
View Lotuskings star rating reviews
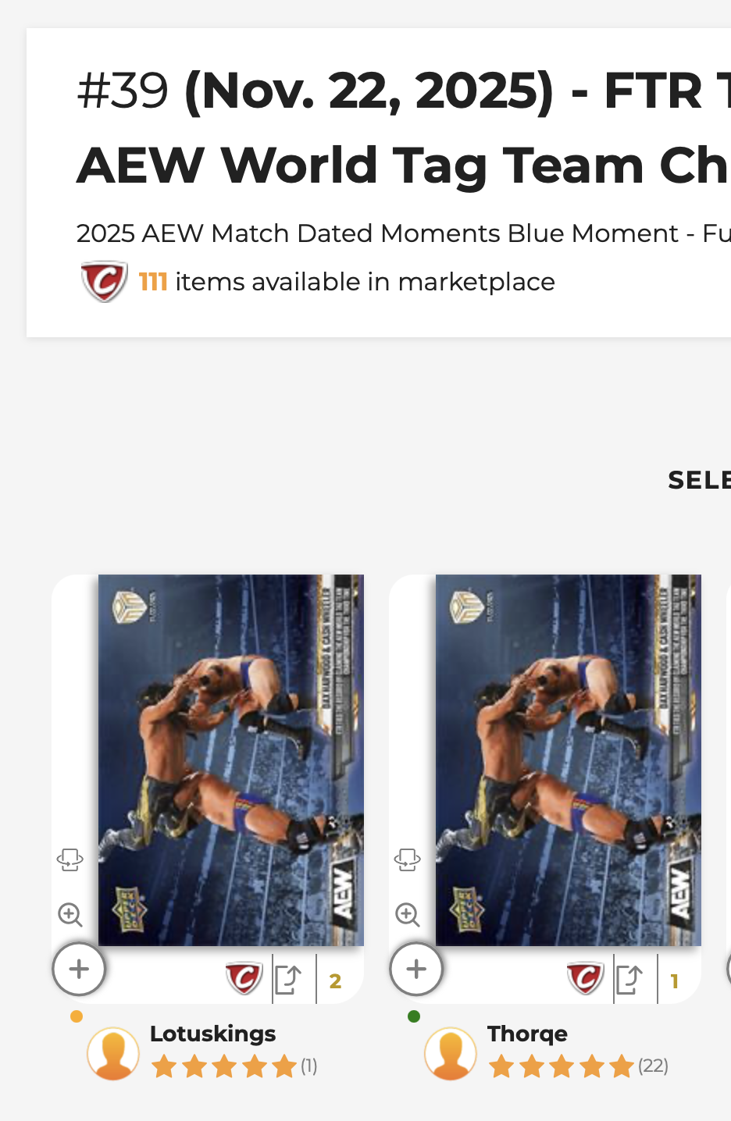pos(234,1066)
